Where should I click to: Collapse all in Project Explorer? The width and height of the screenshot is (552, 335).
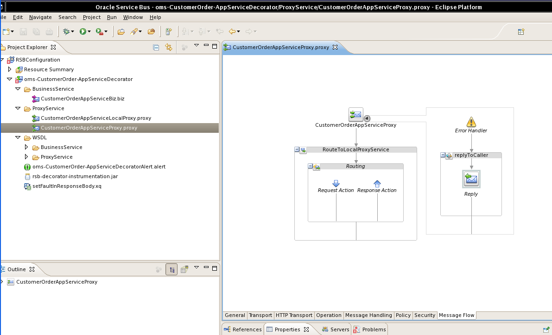click(156, 48)
